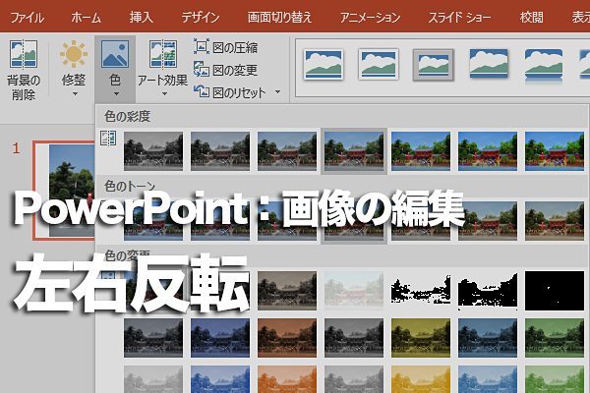Expand the 図のリセット dropdown arrow
Screen dimensions: 590x393
(x=277, y=91)
